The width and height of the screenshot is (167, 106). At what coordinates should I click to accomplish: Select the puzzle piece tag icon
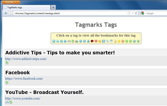point(65,41)
